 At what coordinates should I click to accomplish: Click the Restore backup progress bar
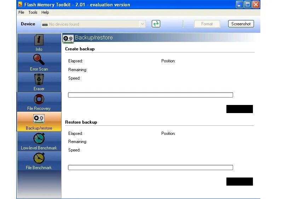[150, 168]
